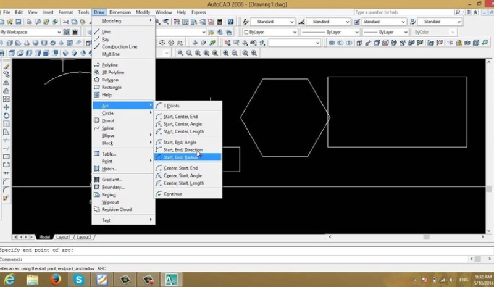Viewport: 494px width, 287px height.
Task: Click the Polygon icon in Draw menu
Action: [x=96, y=80]
